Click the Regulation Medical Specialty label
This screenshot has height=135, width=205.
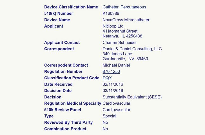click(x=72, y=103)
